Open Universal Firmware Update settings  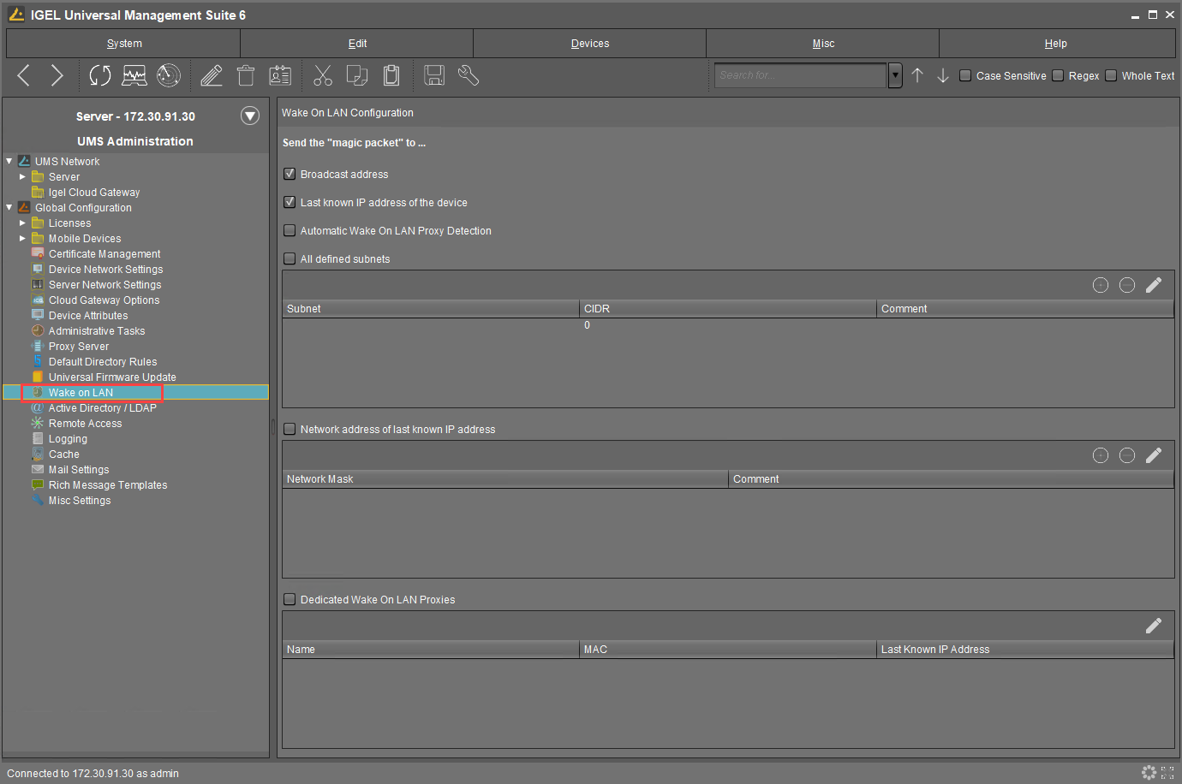click(x=112, y=377)
